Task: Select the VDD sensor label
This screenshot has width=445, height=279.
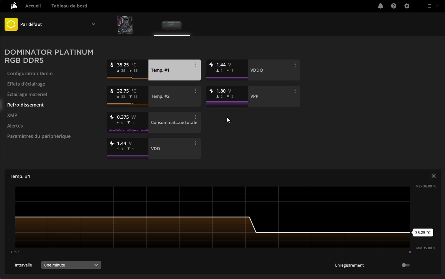Action: (156, 148)
